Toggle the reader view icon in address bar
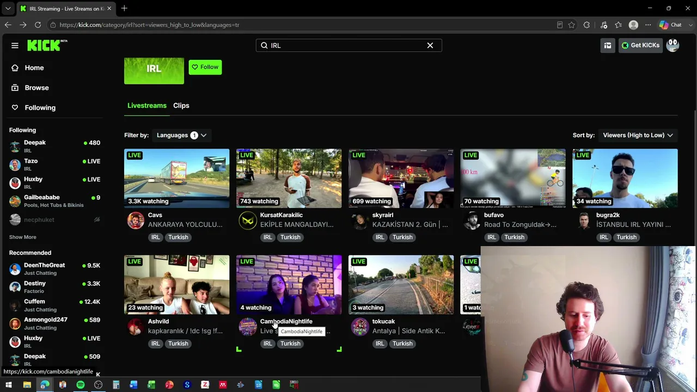The height and width of the screenshot is (392, 697). pos(560,25)
